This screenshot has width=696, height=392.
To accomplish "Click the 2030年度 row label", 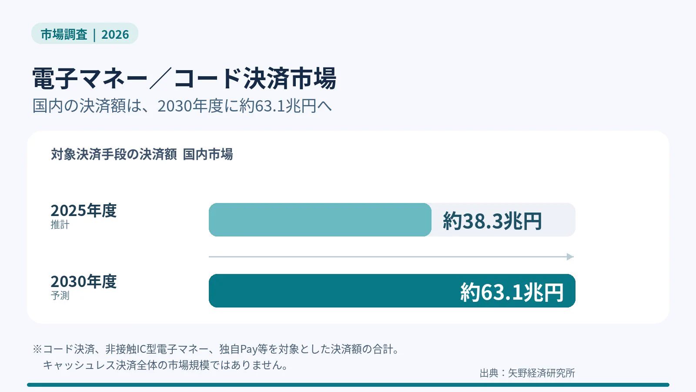I will click(84, 281).
